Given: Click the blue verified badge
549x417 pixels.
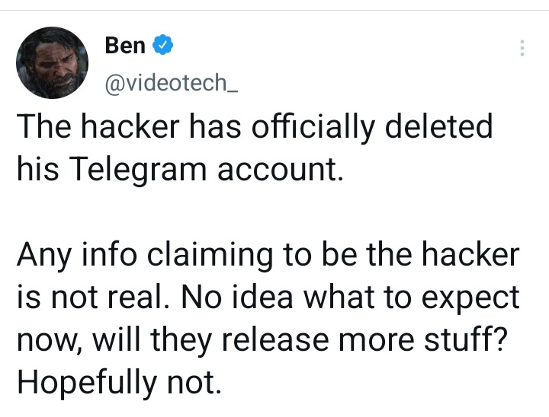Looking at the screenshot, I should [x=163, y=45].
